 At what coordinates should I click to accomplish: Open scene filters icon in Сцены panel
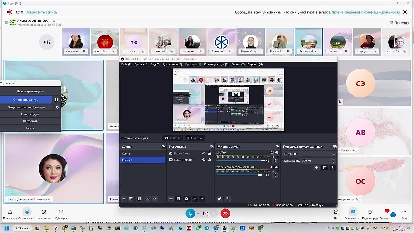coord(139,199)
